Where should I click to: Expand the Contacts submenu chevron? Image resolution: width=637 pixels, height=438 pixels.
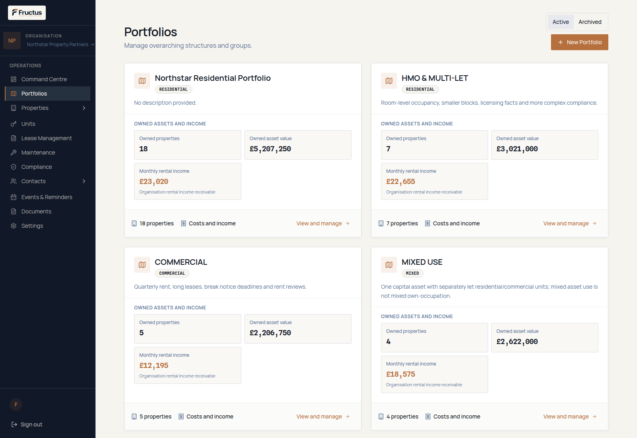[84, 181]
